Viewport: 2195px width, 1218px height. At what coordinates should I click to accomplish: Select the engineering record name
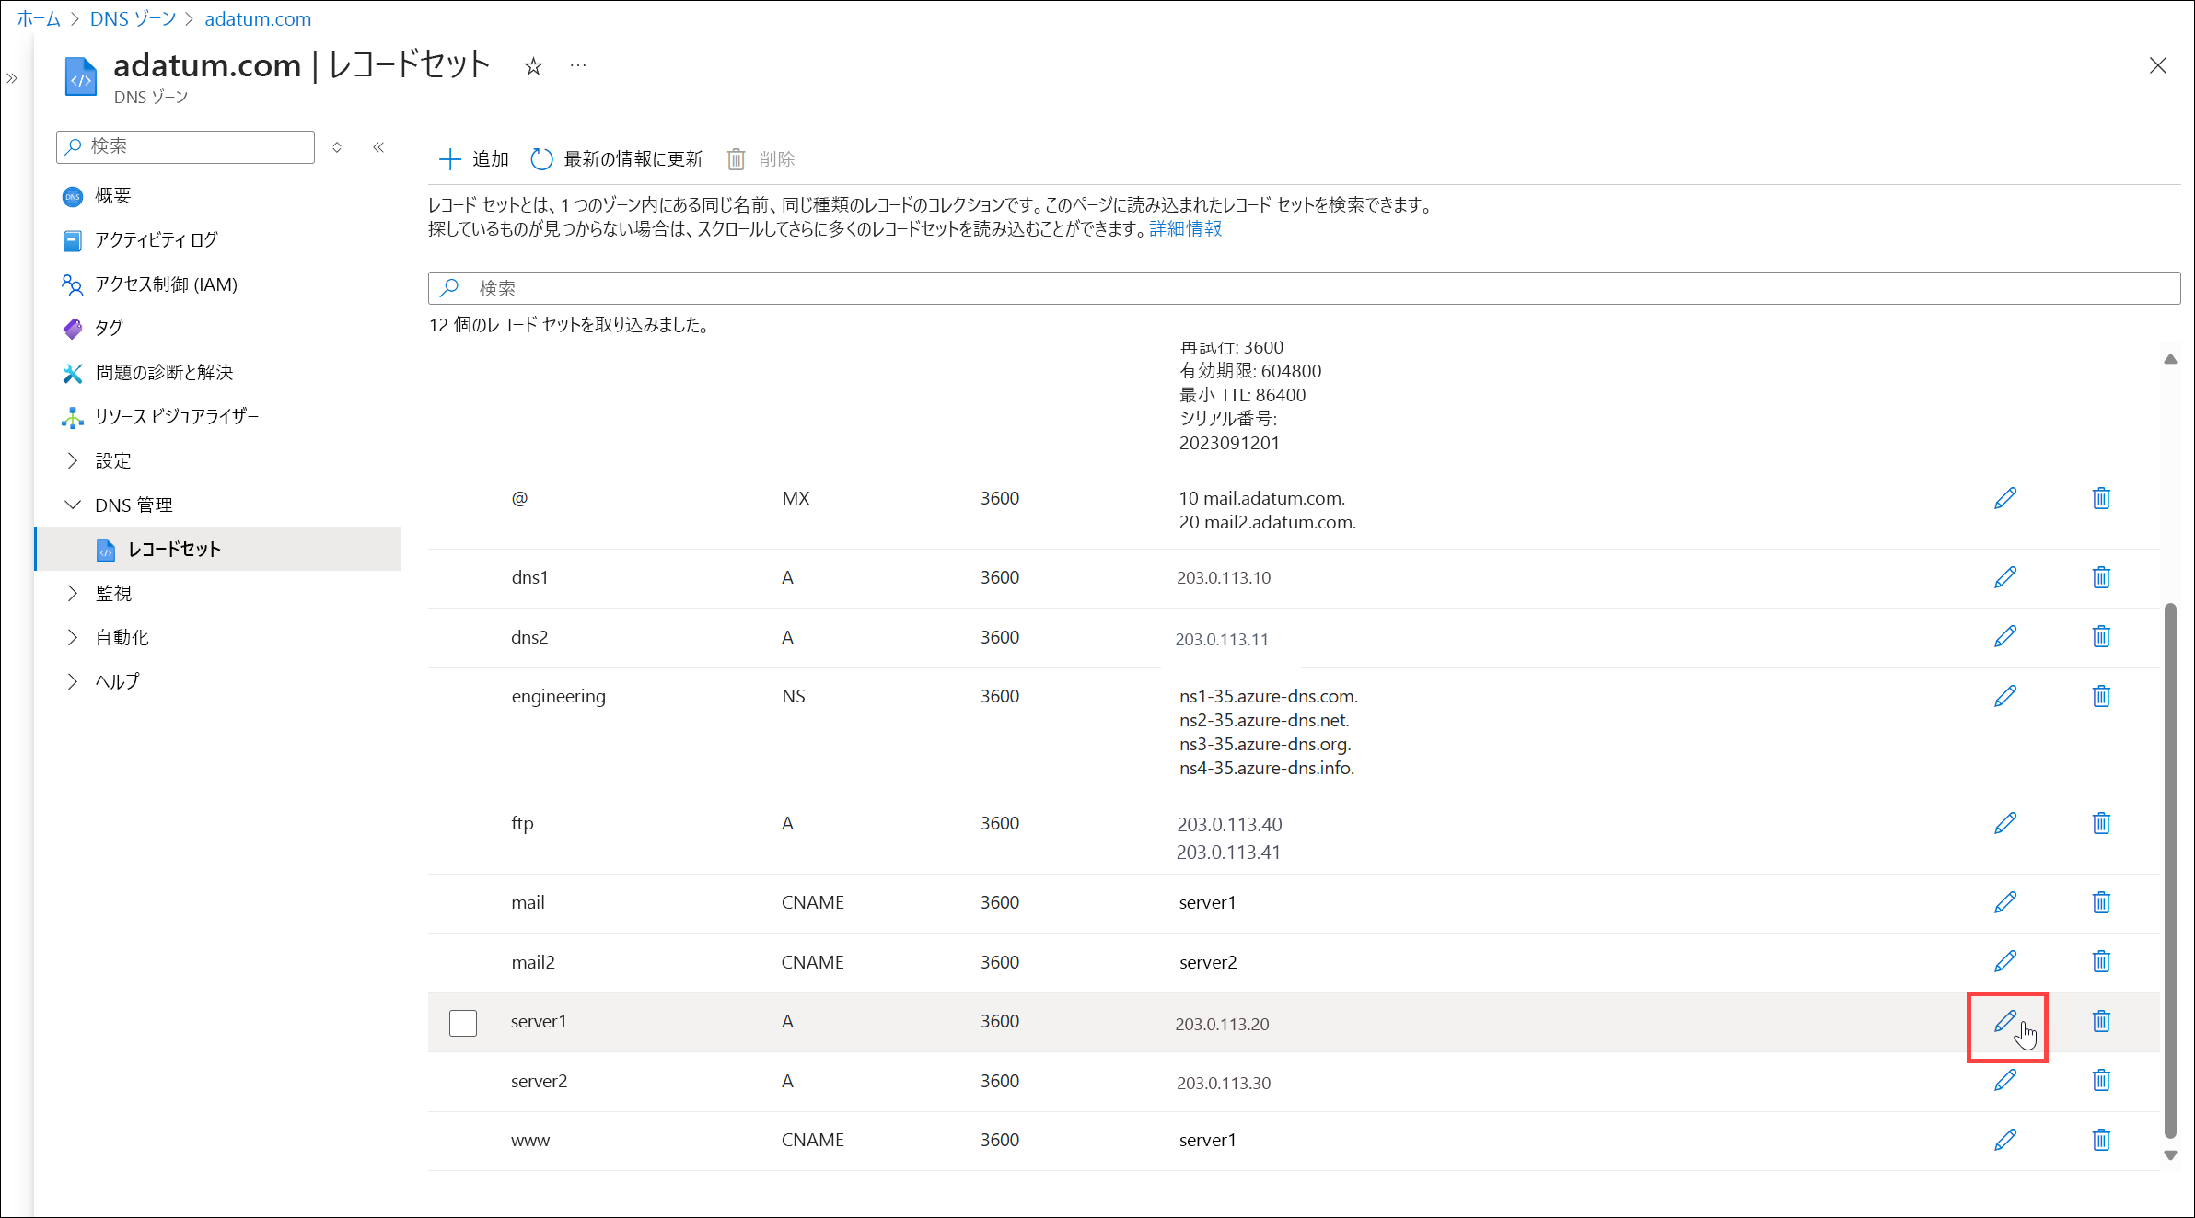pos(558,696)
